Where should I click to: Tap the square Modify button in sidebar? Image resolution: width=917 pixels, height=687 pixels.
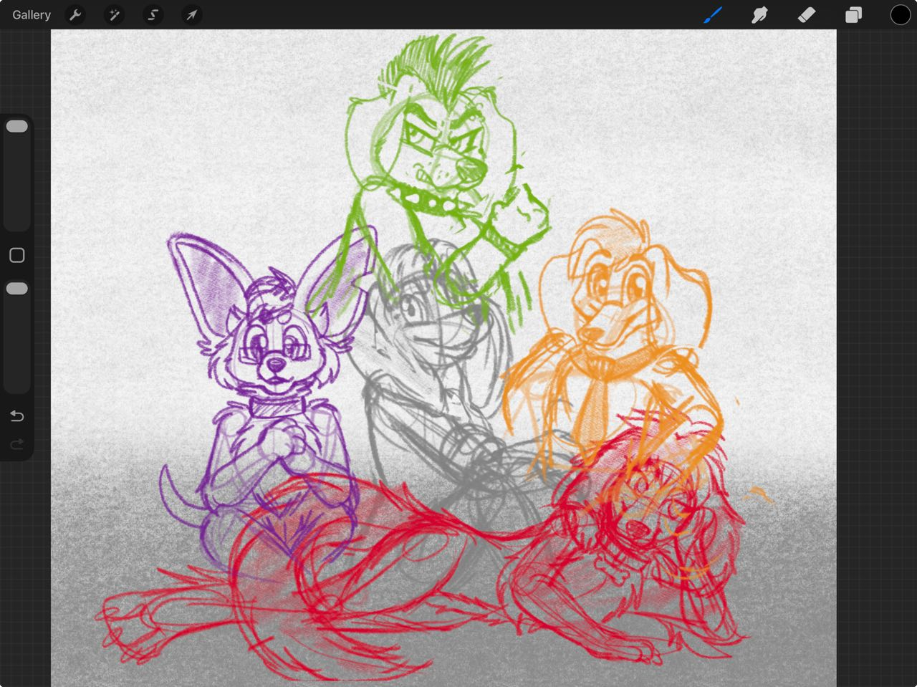coord(17,256)
